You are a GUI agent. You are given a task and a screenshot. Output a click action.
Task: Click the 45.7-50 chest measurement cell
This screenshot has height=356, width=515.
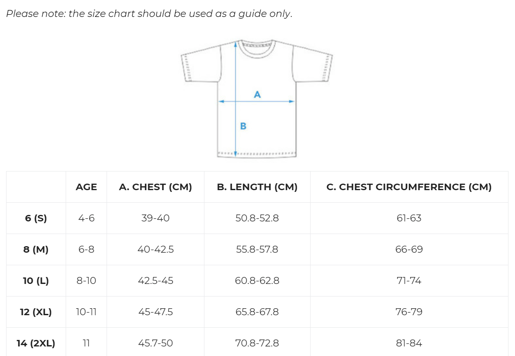[x=155, y=343]
